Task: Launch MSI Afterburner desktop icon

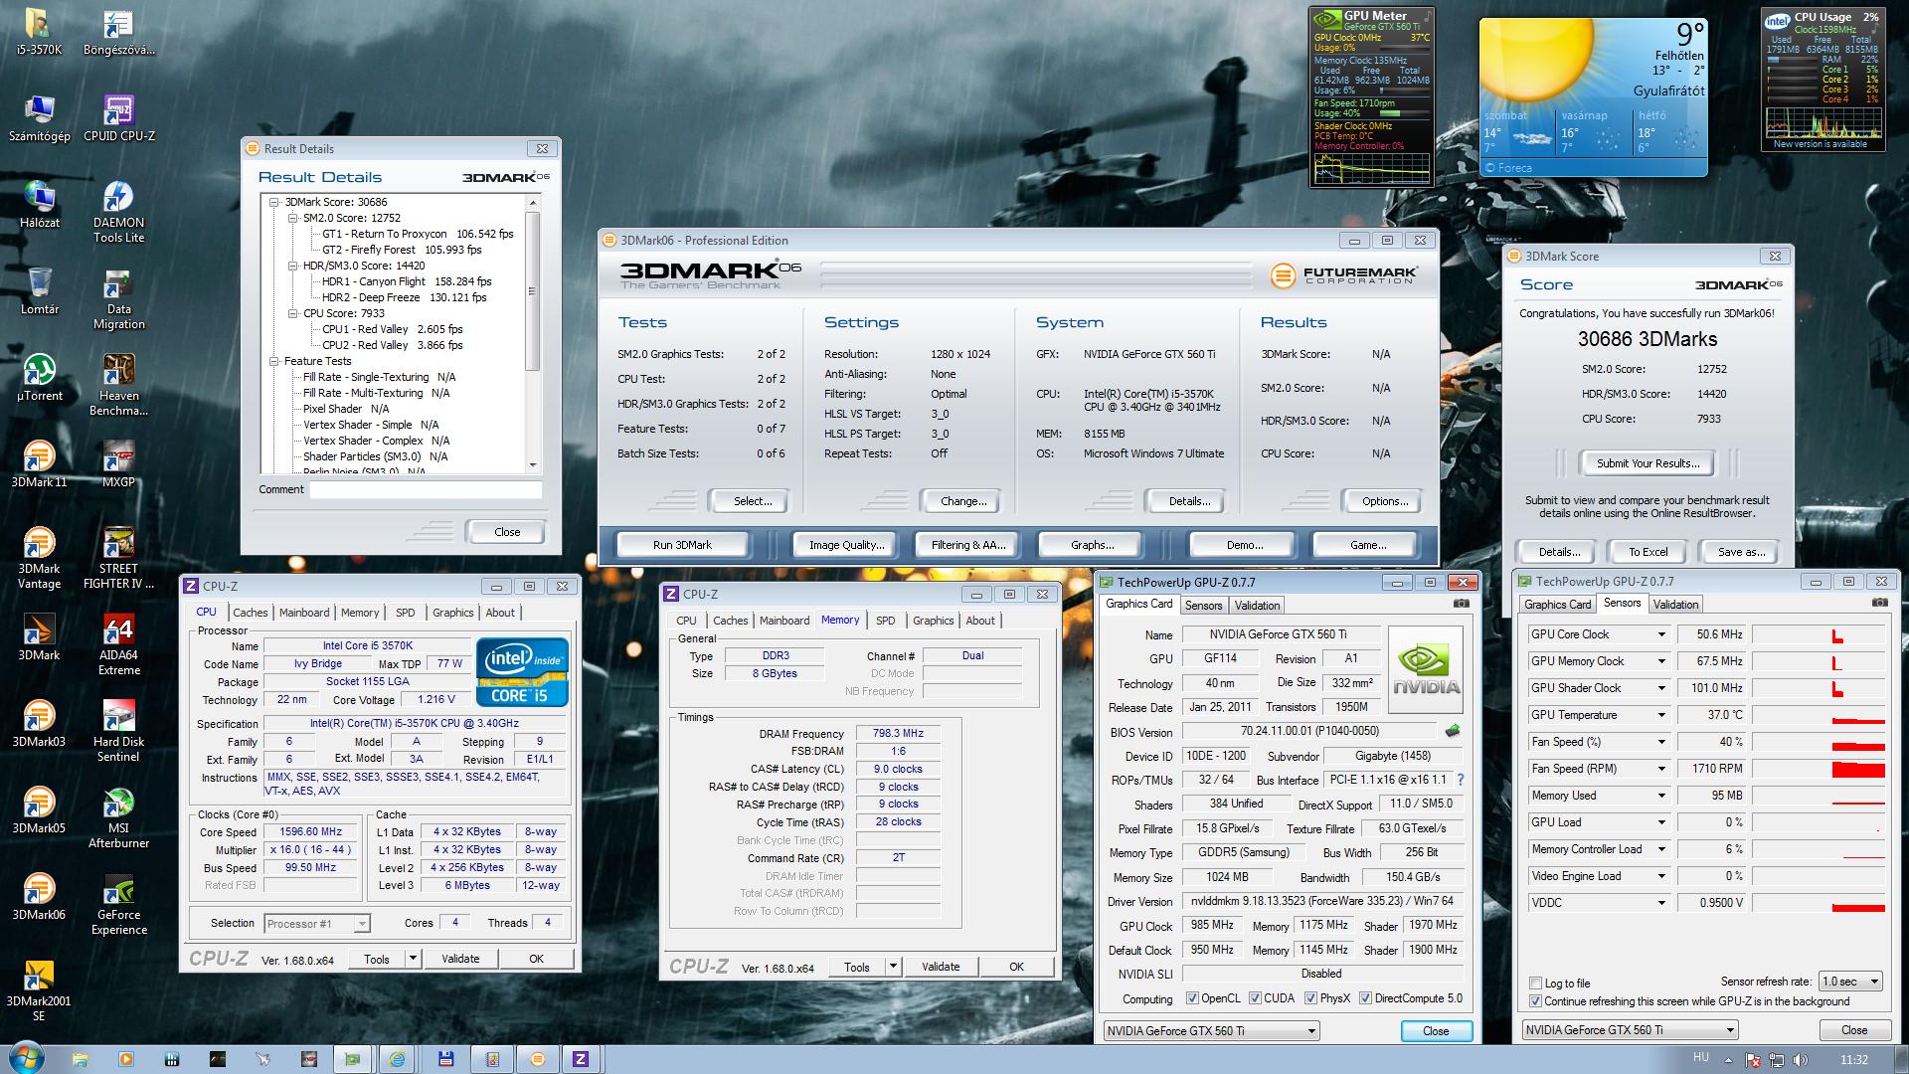Action: click(119, 817)
